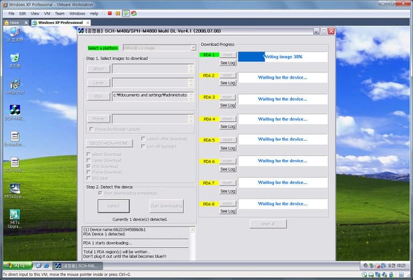
Task: Open the View menu
Action: (35, 13)
